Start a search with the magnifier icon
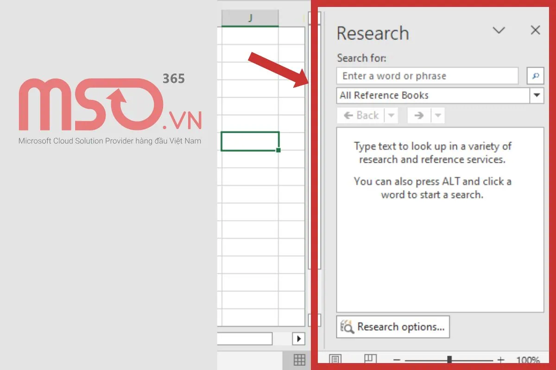Screen dimensions: 556x370 536,75
